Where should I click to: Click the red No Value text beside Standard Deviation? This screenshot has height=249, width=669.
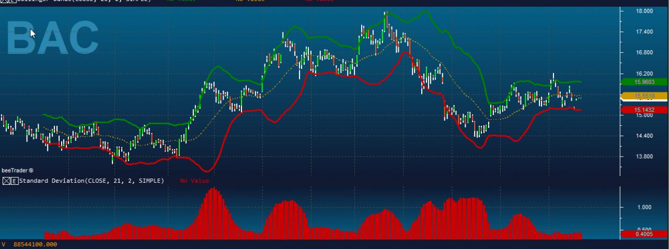click(194, 181)
